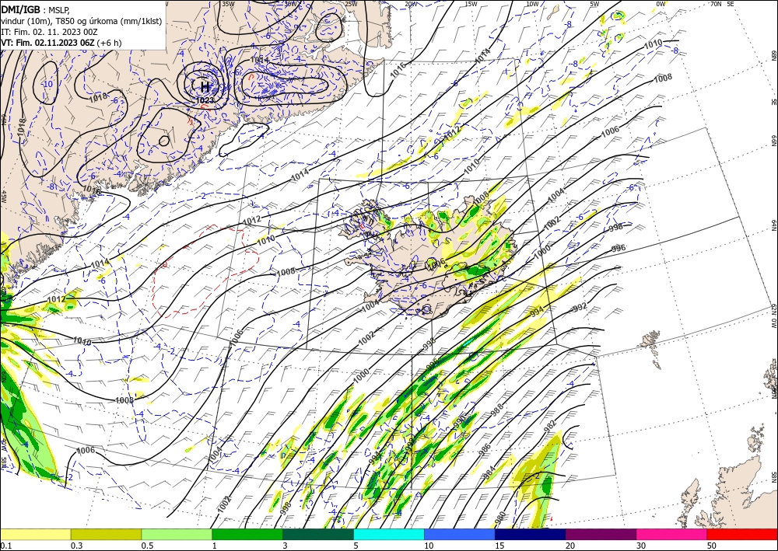Select the olive 0.3–0.5 legend swatch
Viewport: 778px width, 551px height.
click(x=106, y=534)
